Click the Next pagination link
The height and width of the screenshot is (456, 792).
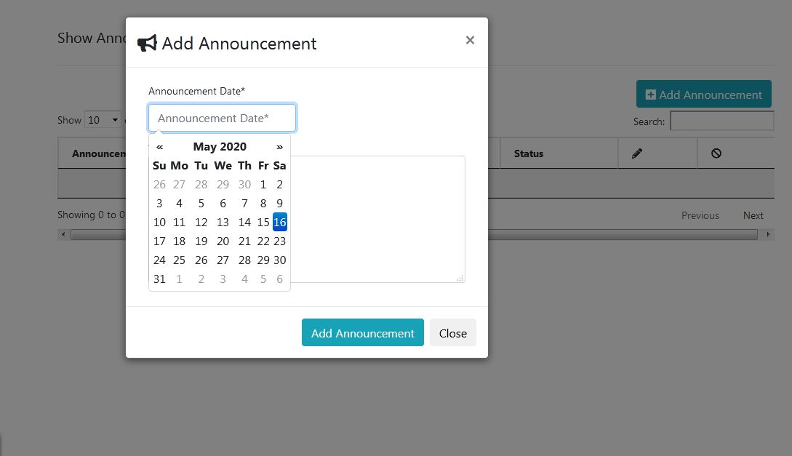(x=752, y=215)
